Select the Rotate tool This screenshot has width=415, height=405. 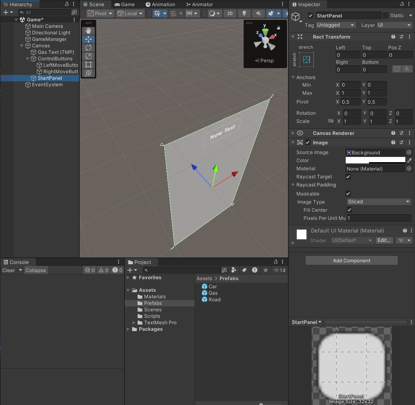(88, 48)
